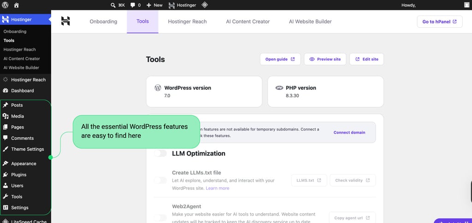Click Go to hPanel button
The height and width of the screenshot is (223, 472).
click(x=439, y=22)
